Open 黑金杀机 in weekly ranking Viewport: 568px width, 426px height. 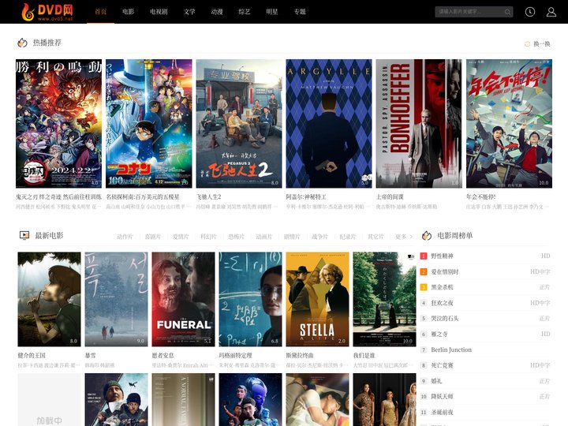pos(442,287)
